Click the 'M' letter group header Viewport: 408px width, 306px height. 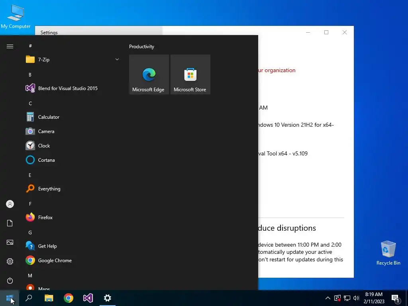[x=30, y=276]
